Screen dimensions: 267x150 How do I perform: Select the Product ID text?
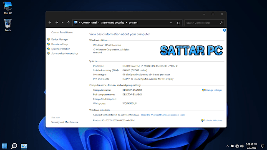114,120
